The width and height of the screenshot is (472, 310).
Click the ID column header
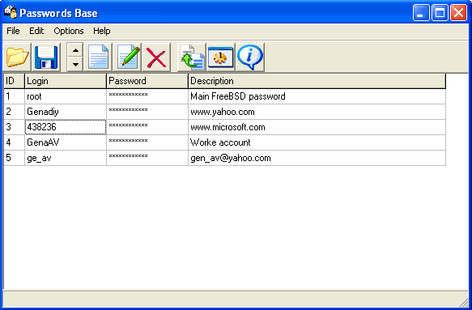[14, 81]
